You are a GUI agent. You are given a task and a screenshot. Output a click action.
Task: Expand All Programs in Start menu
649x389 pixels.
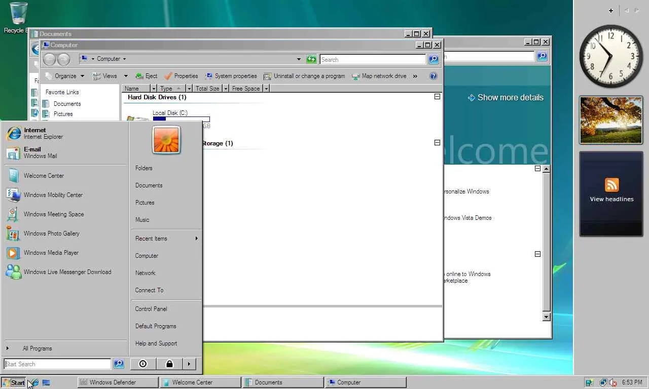click(65, 348)
